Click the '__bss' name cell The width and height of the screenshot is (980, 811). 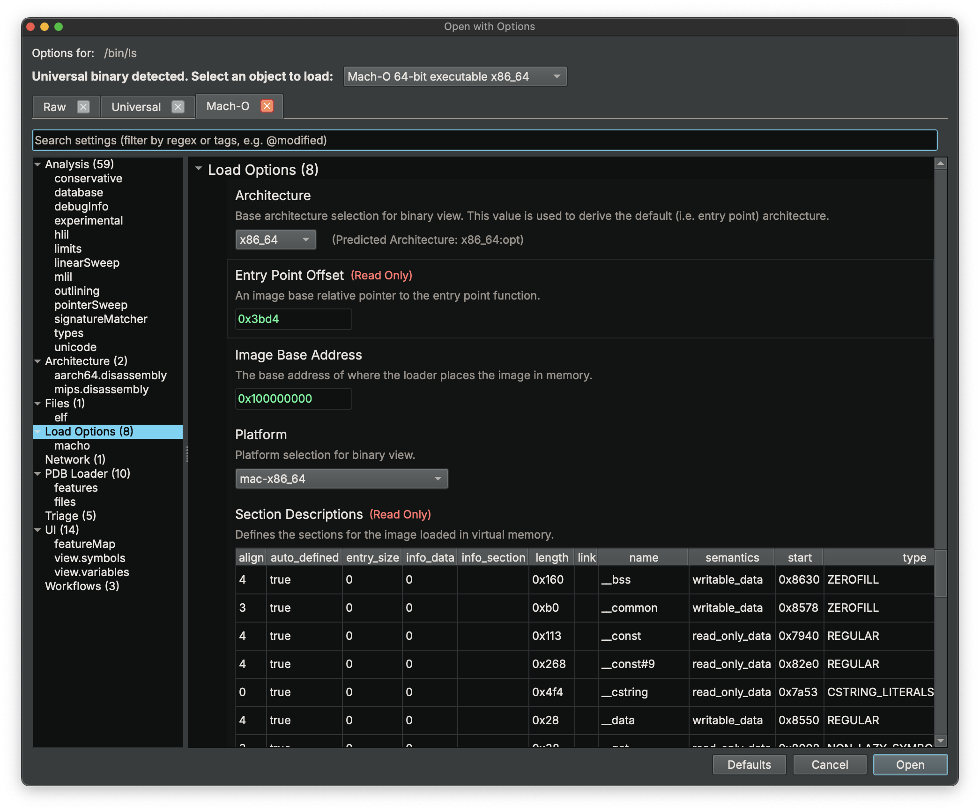pyautogui.click(x=644, y=579)
